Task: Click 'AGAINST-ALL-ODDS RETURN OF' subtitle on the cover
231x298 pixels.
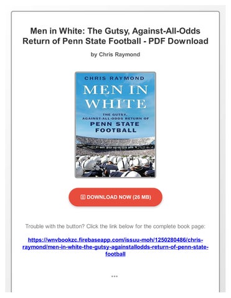Action: coord(116,119)
